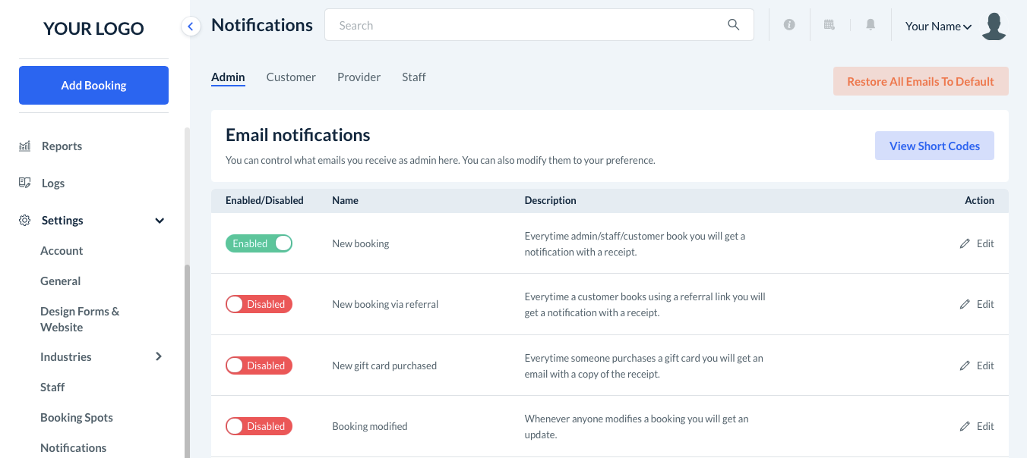Open the info icon in header
The image size is (1027, 458).
point(789,25)
